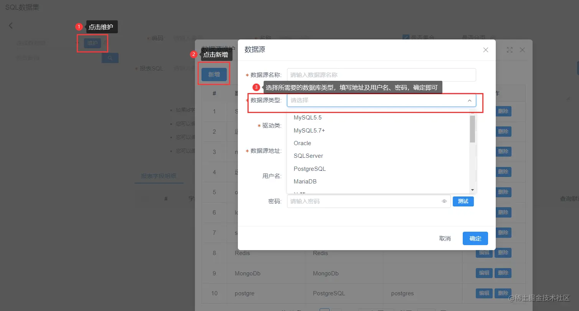Click 删除 for the Redis row
This screenshot has width=579, height=311.
point(503,253)
